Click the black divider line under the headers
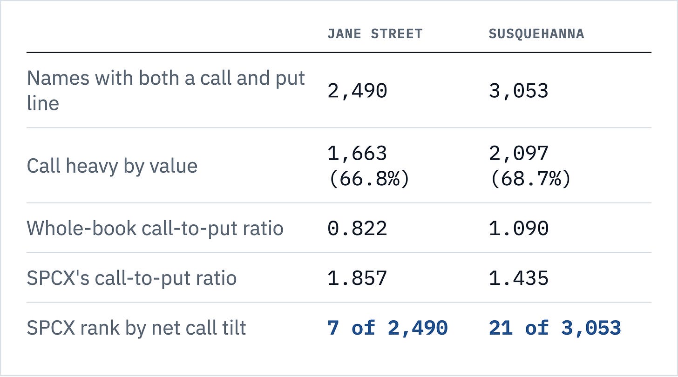 (339, 53)
